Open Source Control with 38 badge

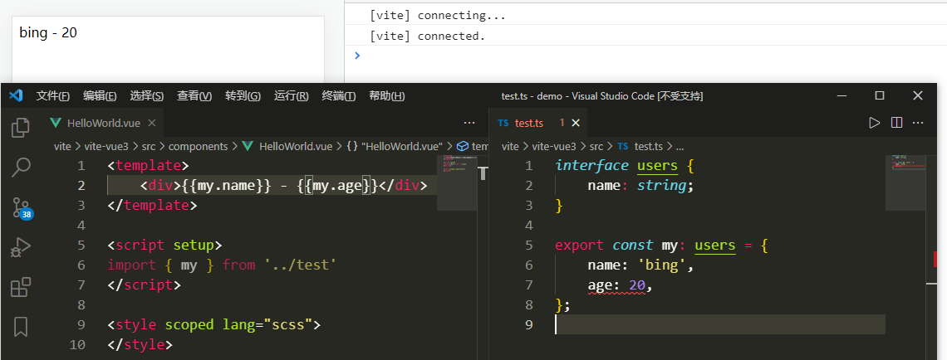click(x=21, y=208)
